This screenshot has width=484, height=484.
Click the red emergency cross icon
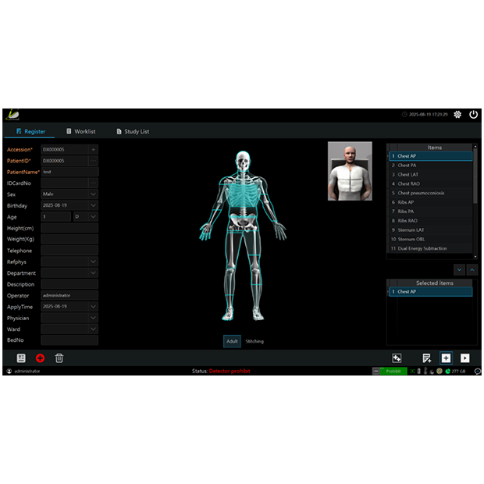coord(40,358)
